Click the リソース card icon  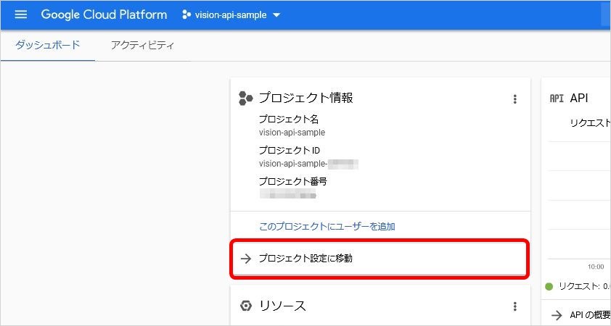[x=246, y=306]
